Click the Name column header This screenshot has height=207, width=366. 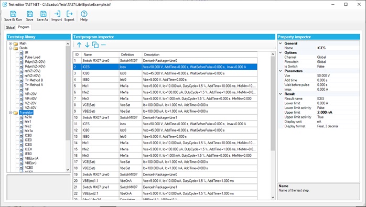point(100,55)
